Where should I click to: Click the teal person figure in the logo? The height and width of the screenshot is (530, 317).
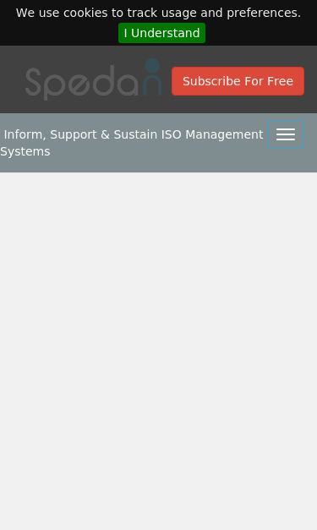pyautogui.click(x=152, y=78)
